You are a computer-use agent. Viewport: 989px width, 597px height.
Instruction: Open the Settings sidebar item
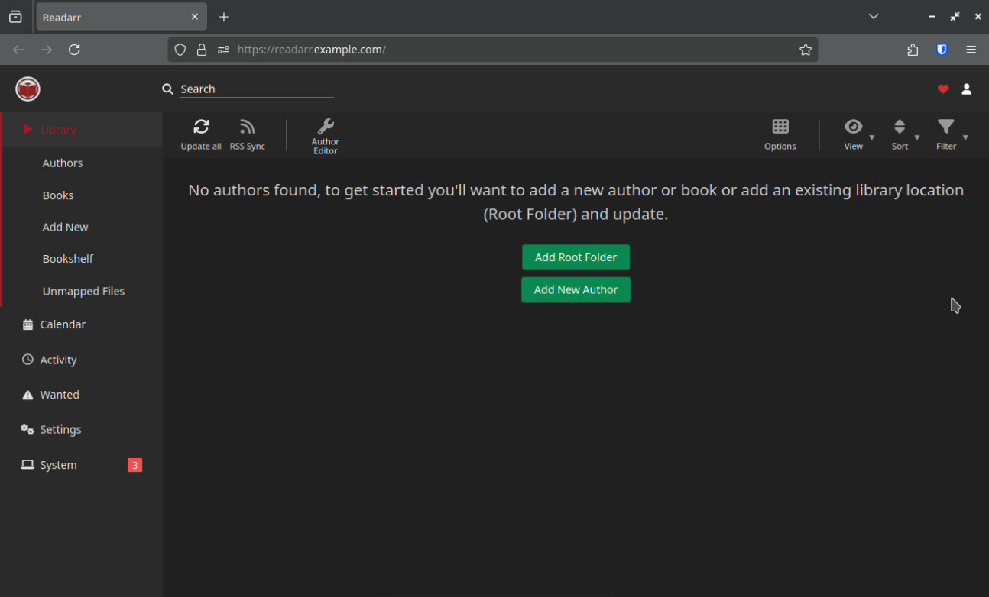[x=60, y=430]
